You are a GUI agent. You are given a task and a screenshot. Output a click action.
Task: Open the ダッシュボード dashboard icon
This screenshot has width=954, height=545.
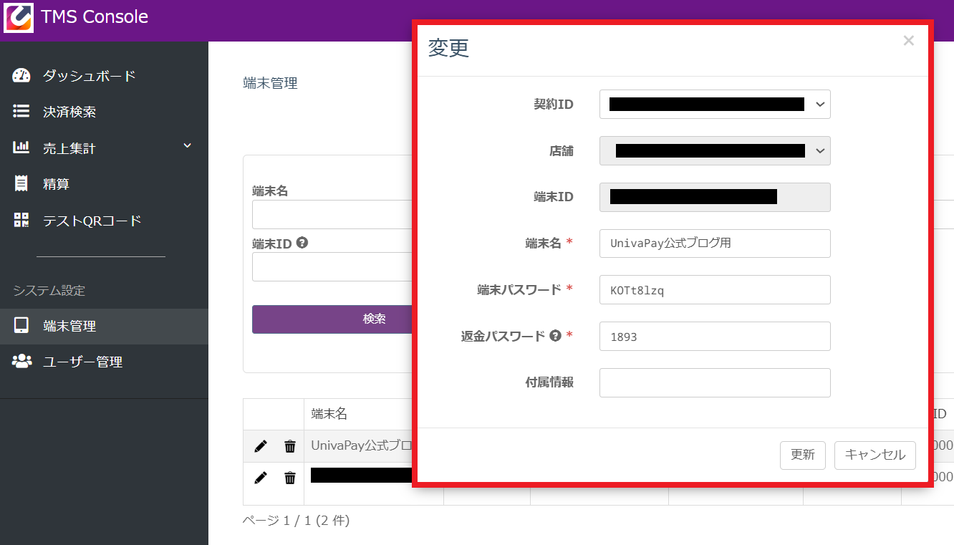pyautogui.click(x=21, y=76)
